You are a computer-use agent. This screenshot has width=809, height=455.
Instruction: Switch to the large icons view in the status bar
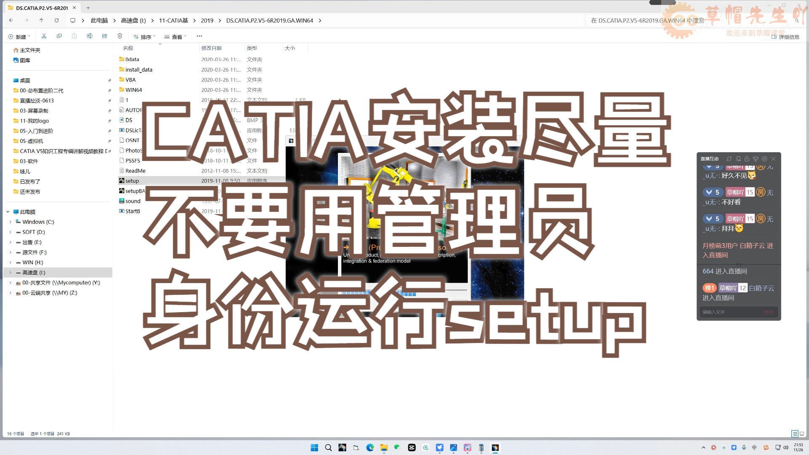pyautogui.click(x=802, y=434)
